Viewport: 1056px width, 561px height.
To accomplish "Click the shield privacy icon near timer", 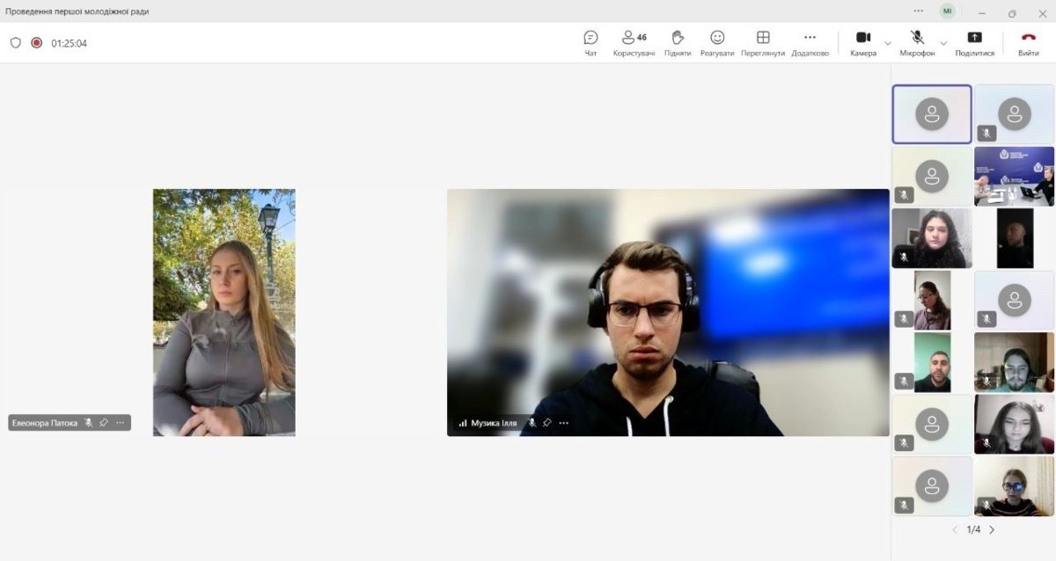I will tap(15, 42).
